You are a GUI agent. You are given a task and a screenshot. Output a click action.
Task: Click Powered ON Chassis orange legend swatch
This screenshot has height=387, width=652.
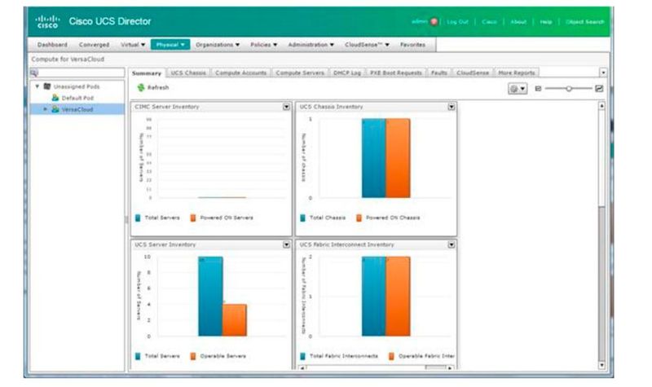click(x=359, y=218)
